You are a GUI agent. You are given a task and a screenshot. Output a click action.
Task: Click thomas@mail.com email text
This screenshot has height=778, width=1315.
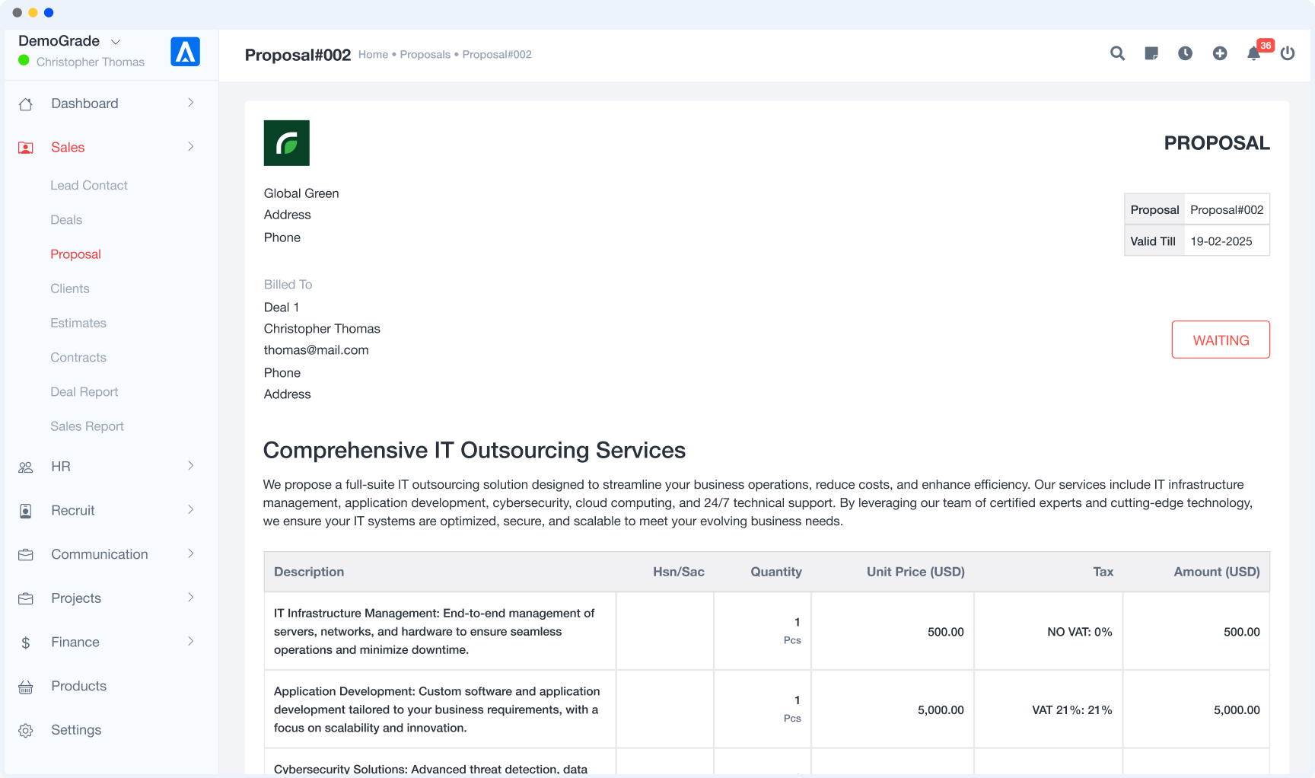pos(317,350)
